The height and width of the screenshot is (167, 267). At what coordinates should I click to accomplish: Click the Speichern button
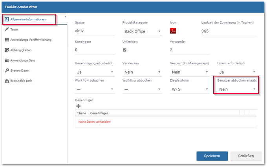click(x=212, y=156)
